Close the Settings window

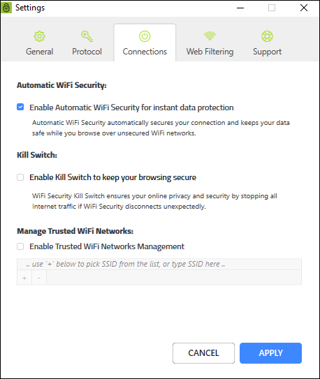(x=304, y=8)
